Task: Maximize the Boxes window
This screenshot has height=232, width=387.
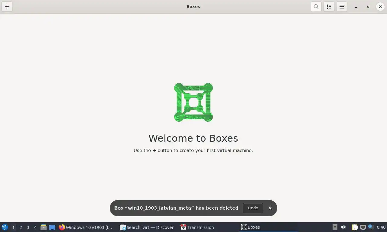Action: click(x=368, y=7)
